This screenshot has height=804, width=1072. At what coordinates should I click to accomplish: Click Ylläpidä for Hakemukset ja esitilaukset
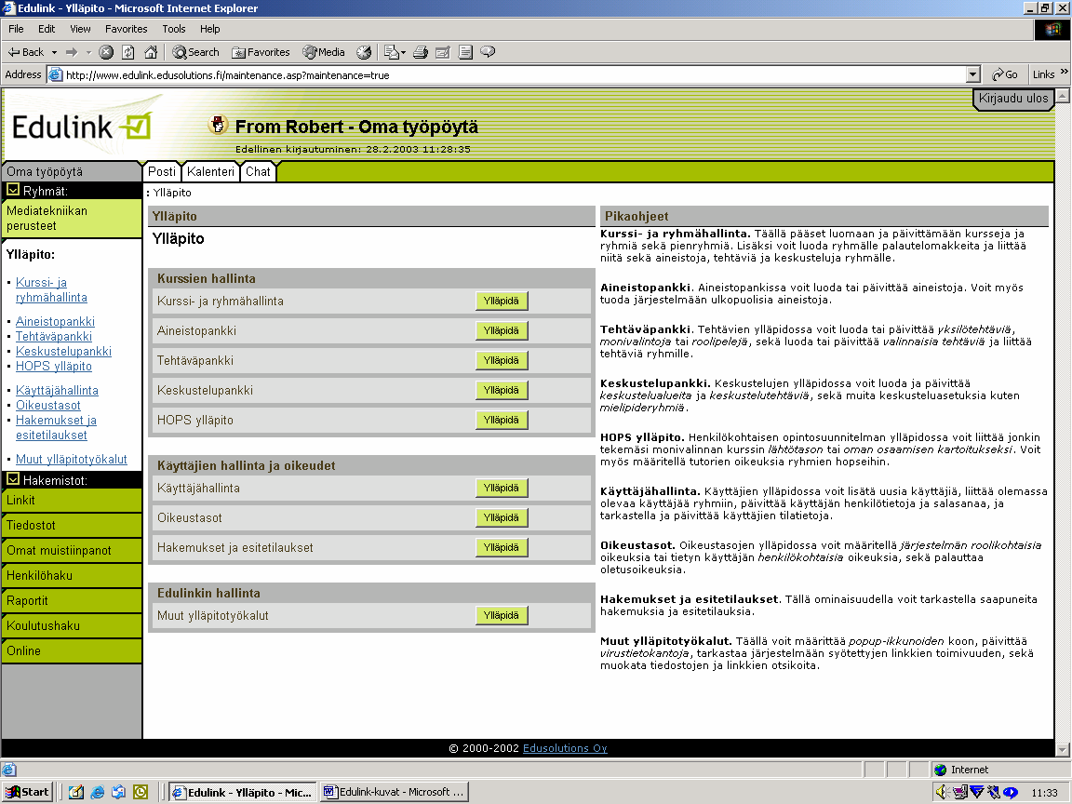502,547
